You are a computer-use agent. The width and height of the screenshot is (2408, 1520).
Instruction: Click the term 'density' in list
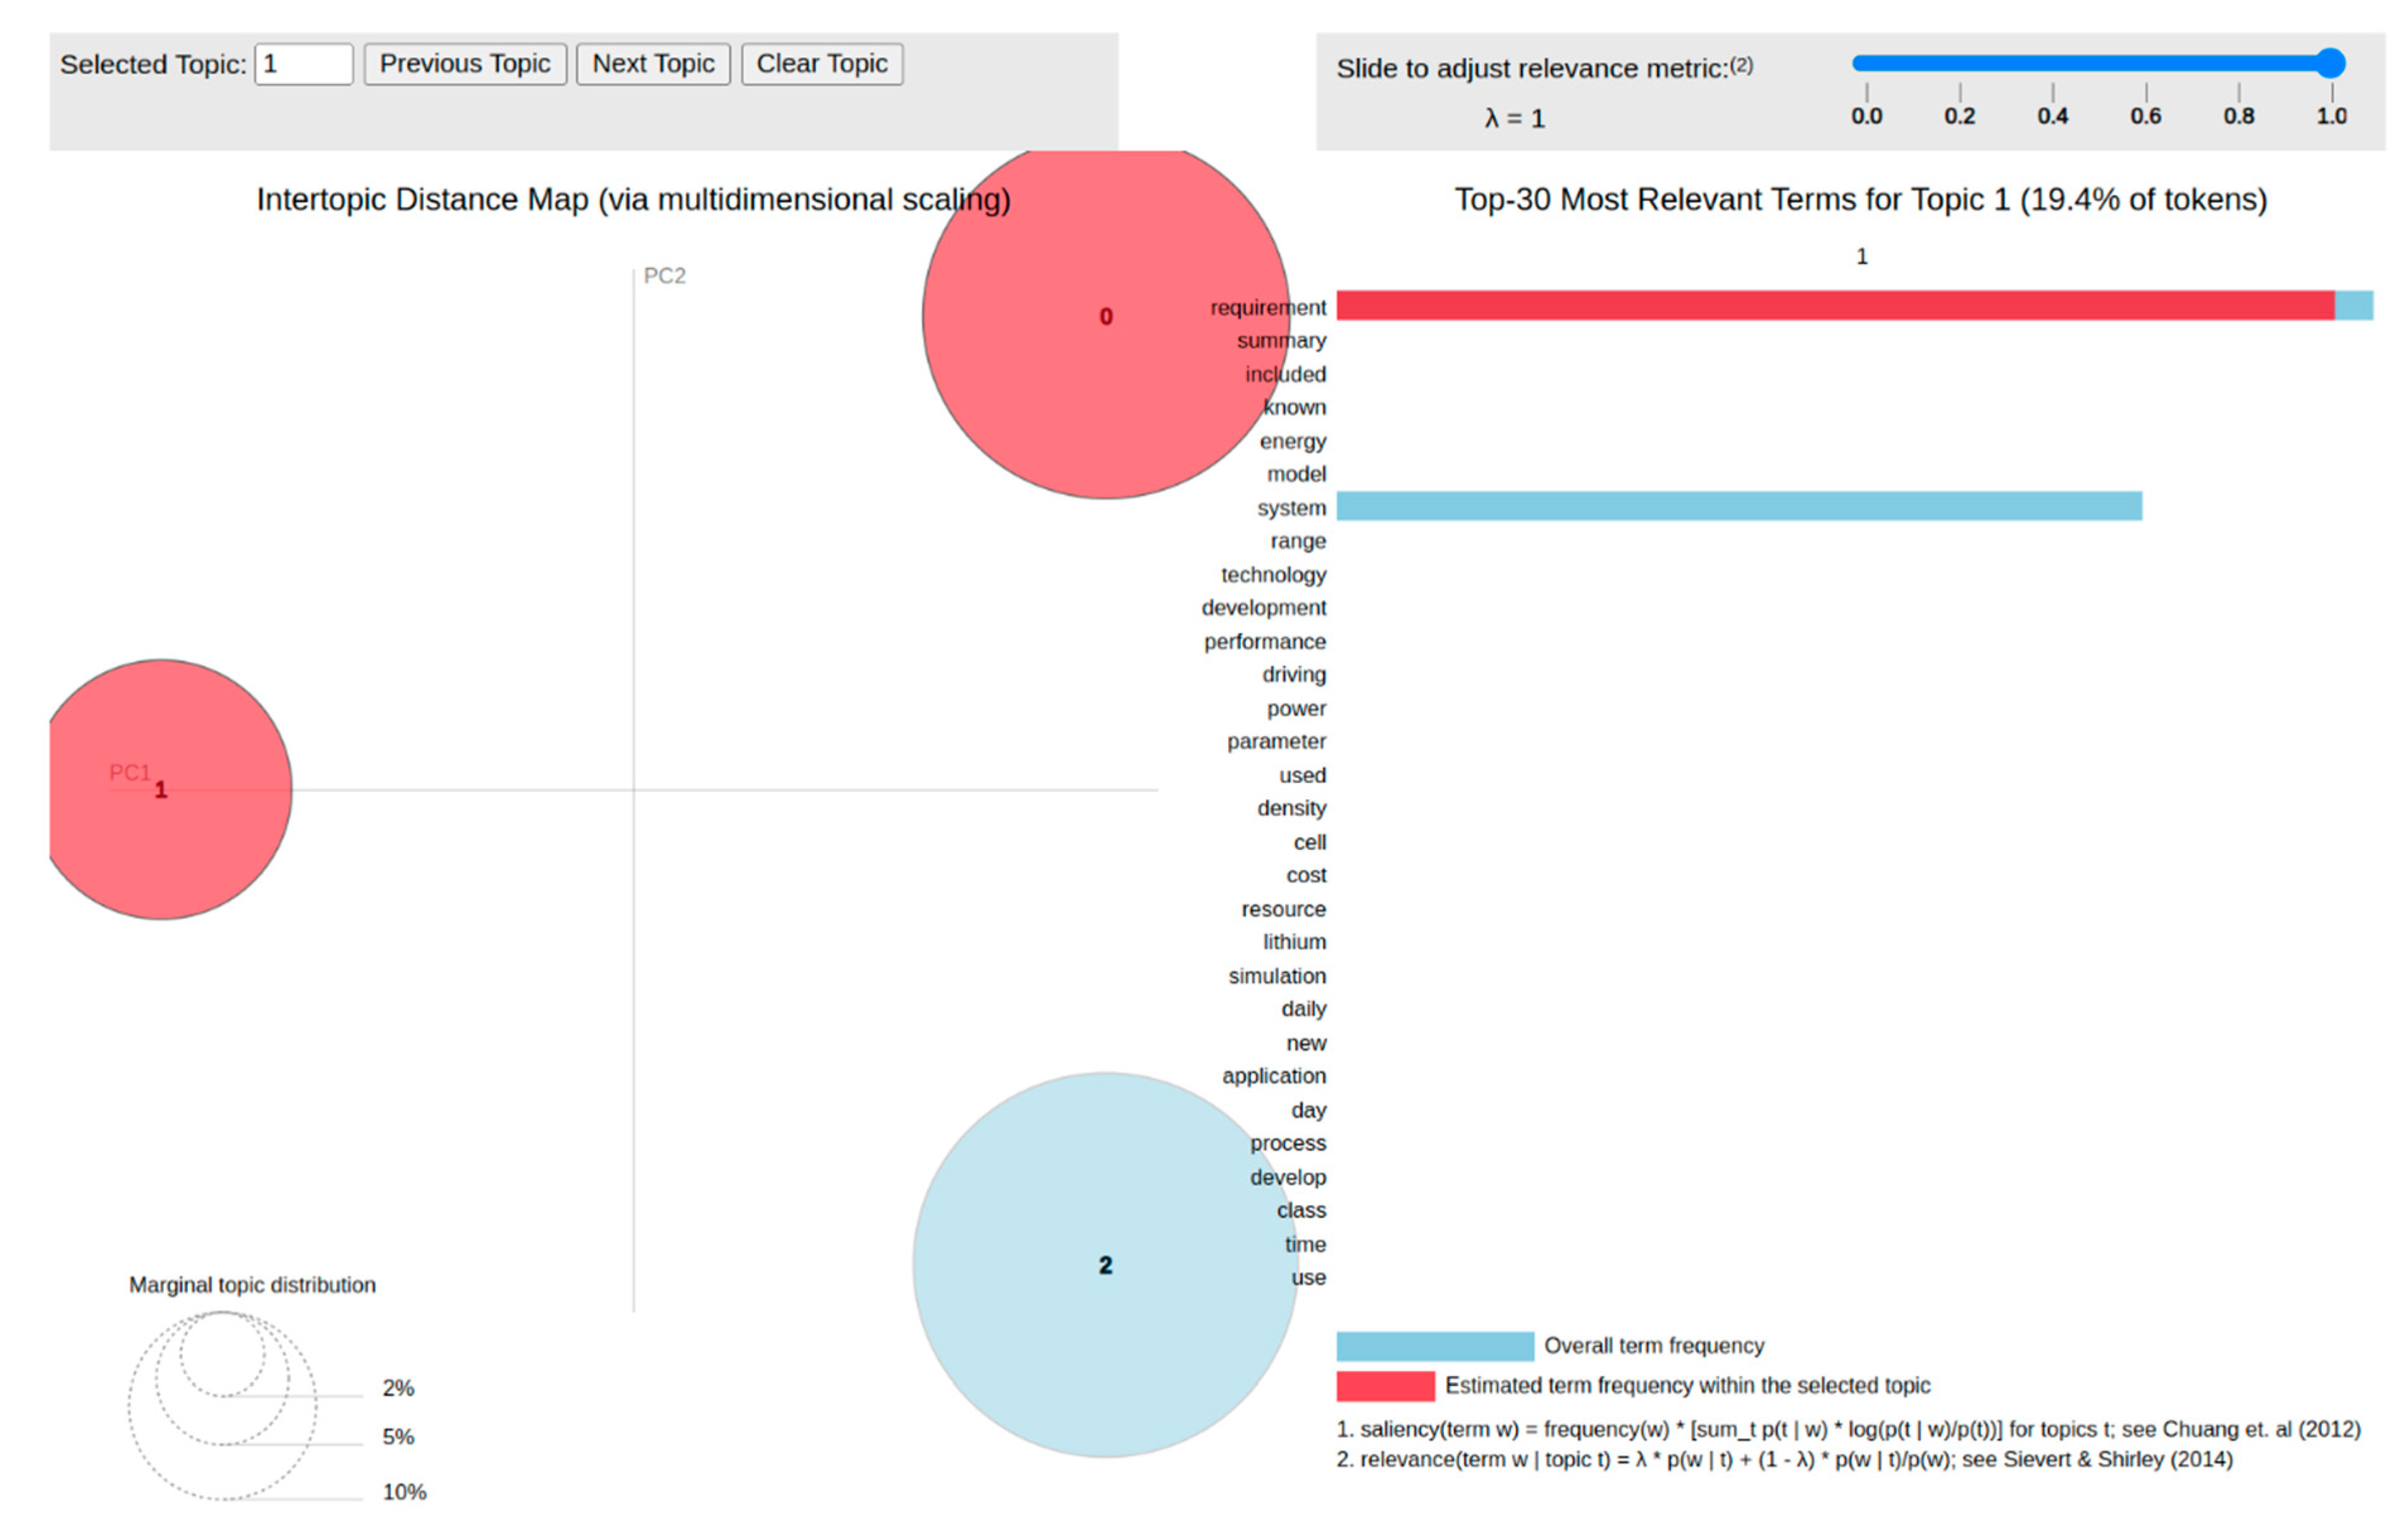pos(1291,808)
